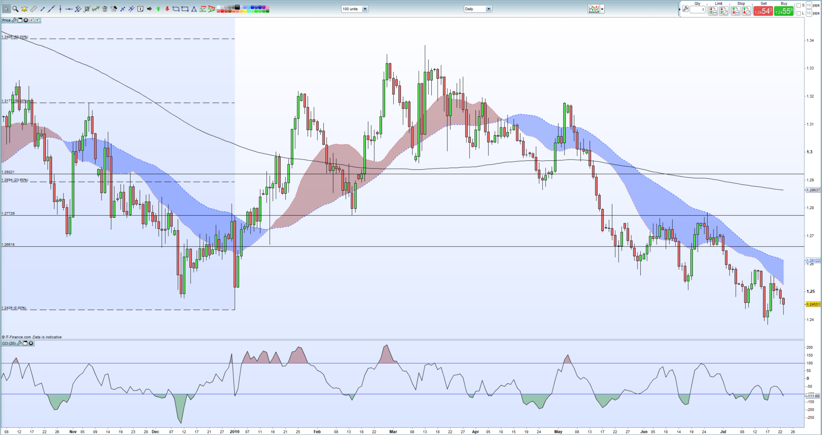Open the object properties hammer tool

(x=114, y=9)
